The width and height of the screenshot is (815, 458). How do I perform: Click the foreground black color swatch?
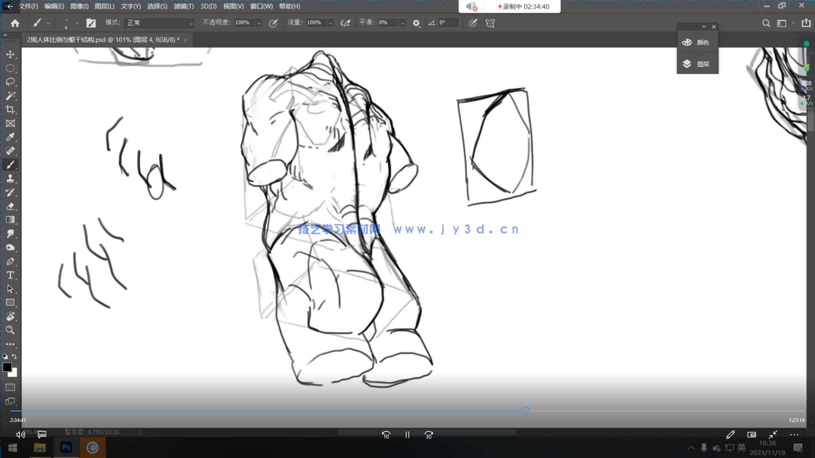click(x=7, y=367)
